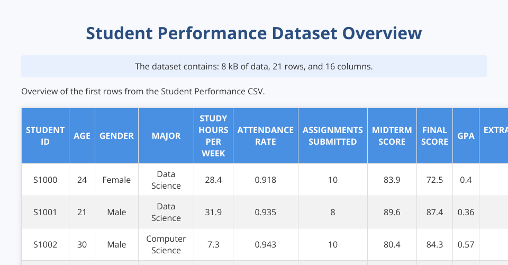The width and height of the screenshot is (508, 265).
Task: Click the Study Hours Per Week header
Action: pos(213,136)
